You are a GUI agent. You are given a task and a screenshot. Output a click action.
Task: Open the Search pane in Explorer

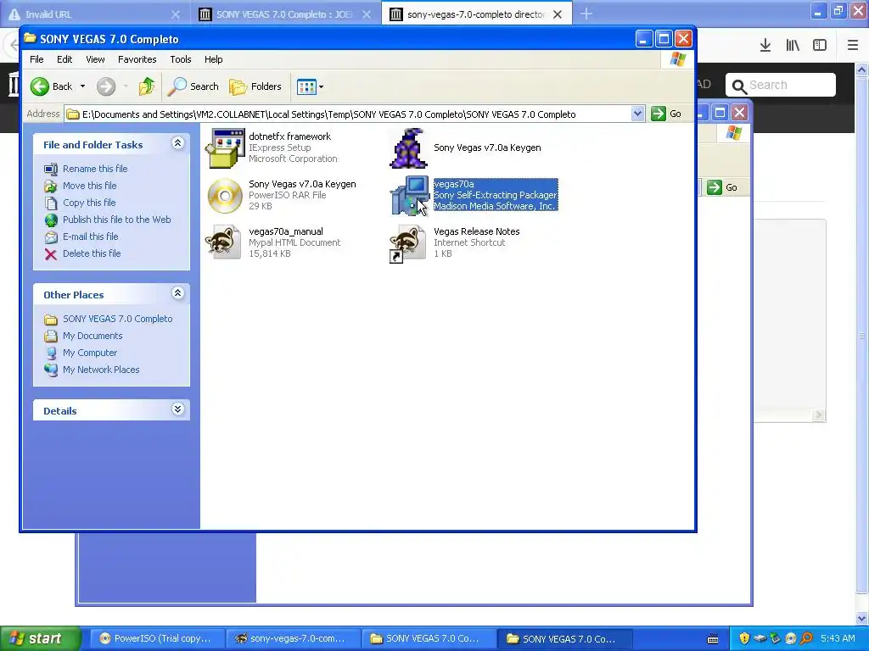[x=193, y=86]
